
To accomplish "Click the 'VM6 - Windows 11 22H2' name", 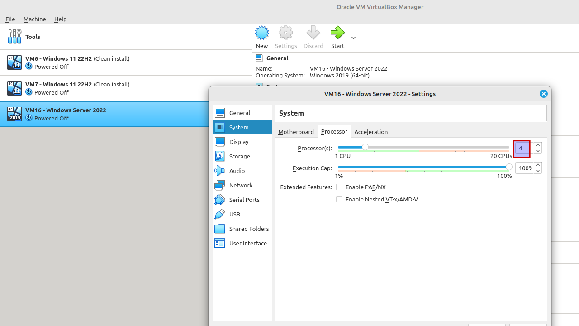I will coord(58,58).
